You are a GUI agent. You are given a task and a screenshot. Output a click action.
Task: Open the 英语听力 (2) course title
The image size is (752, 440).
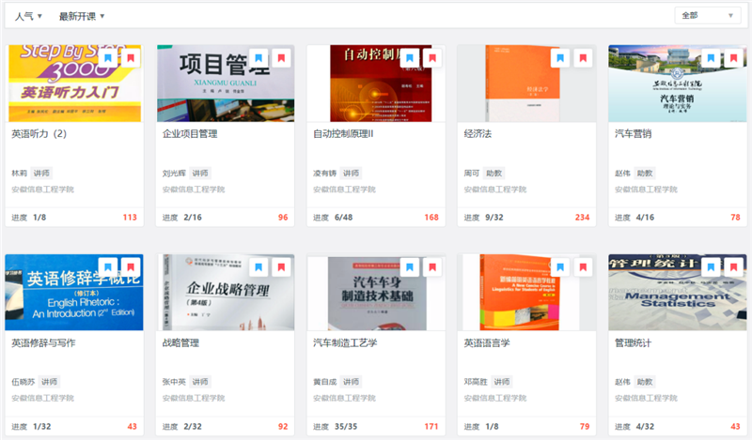(x=39, y=134)
